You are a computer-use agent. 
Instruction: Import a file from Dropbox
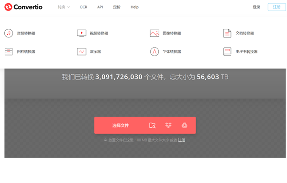[168, 126]
